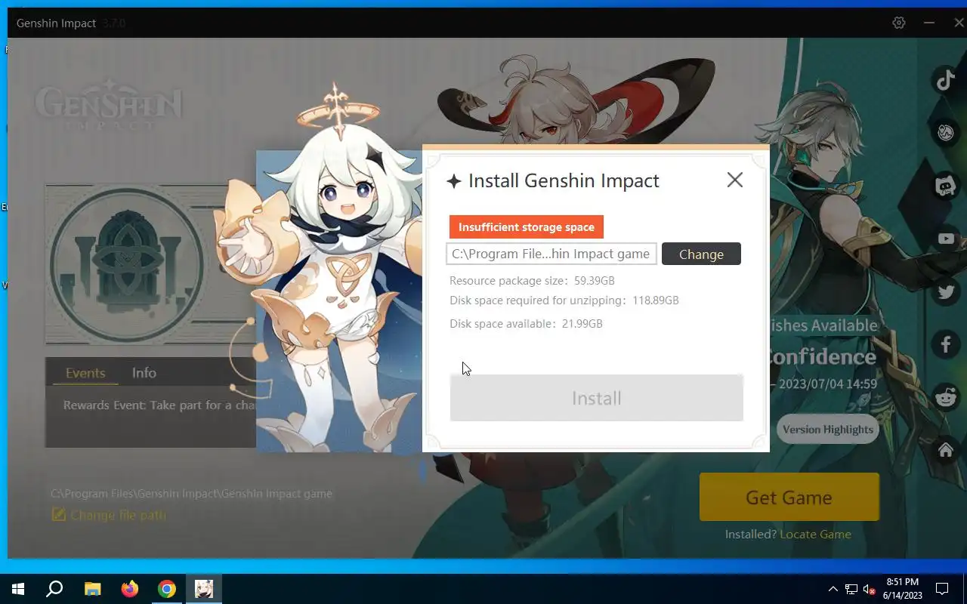Open the Windows Start menu
Viewport: 967px width, 604px height.
18,589
